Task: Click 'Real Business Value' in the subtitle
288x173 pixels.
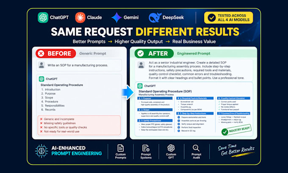Action: pos(194,41)
